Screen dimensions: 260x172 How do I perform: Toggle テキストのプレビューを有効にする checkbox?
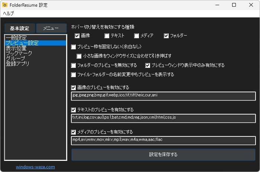(x=73, y=110)
